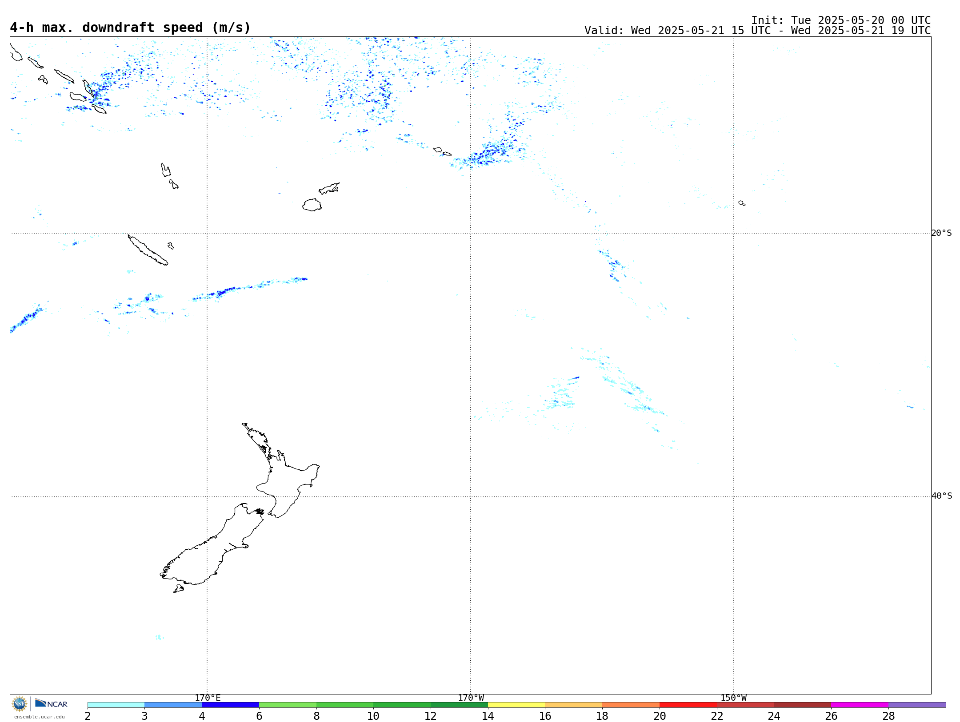Click the Init time line, Tue 2025-05-20 00 UTC

841,20
